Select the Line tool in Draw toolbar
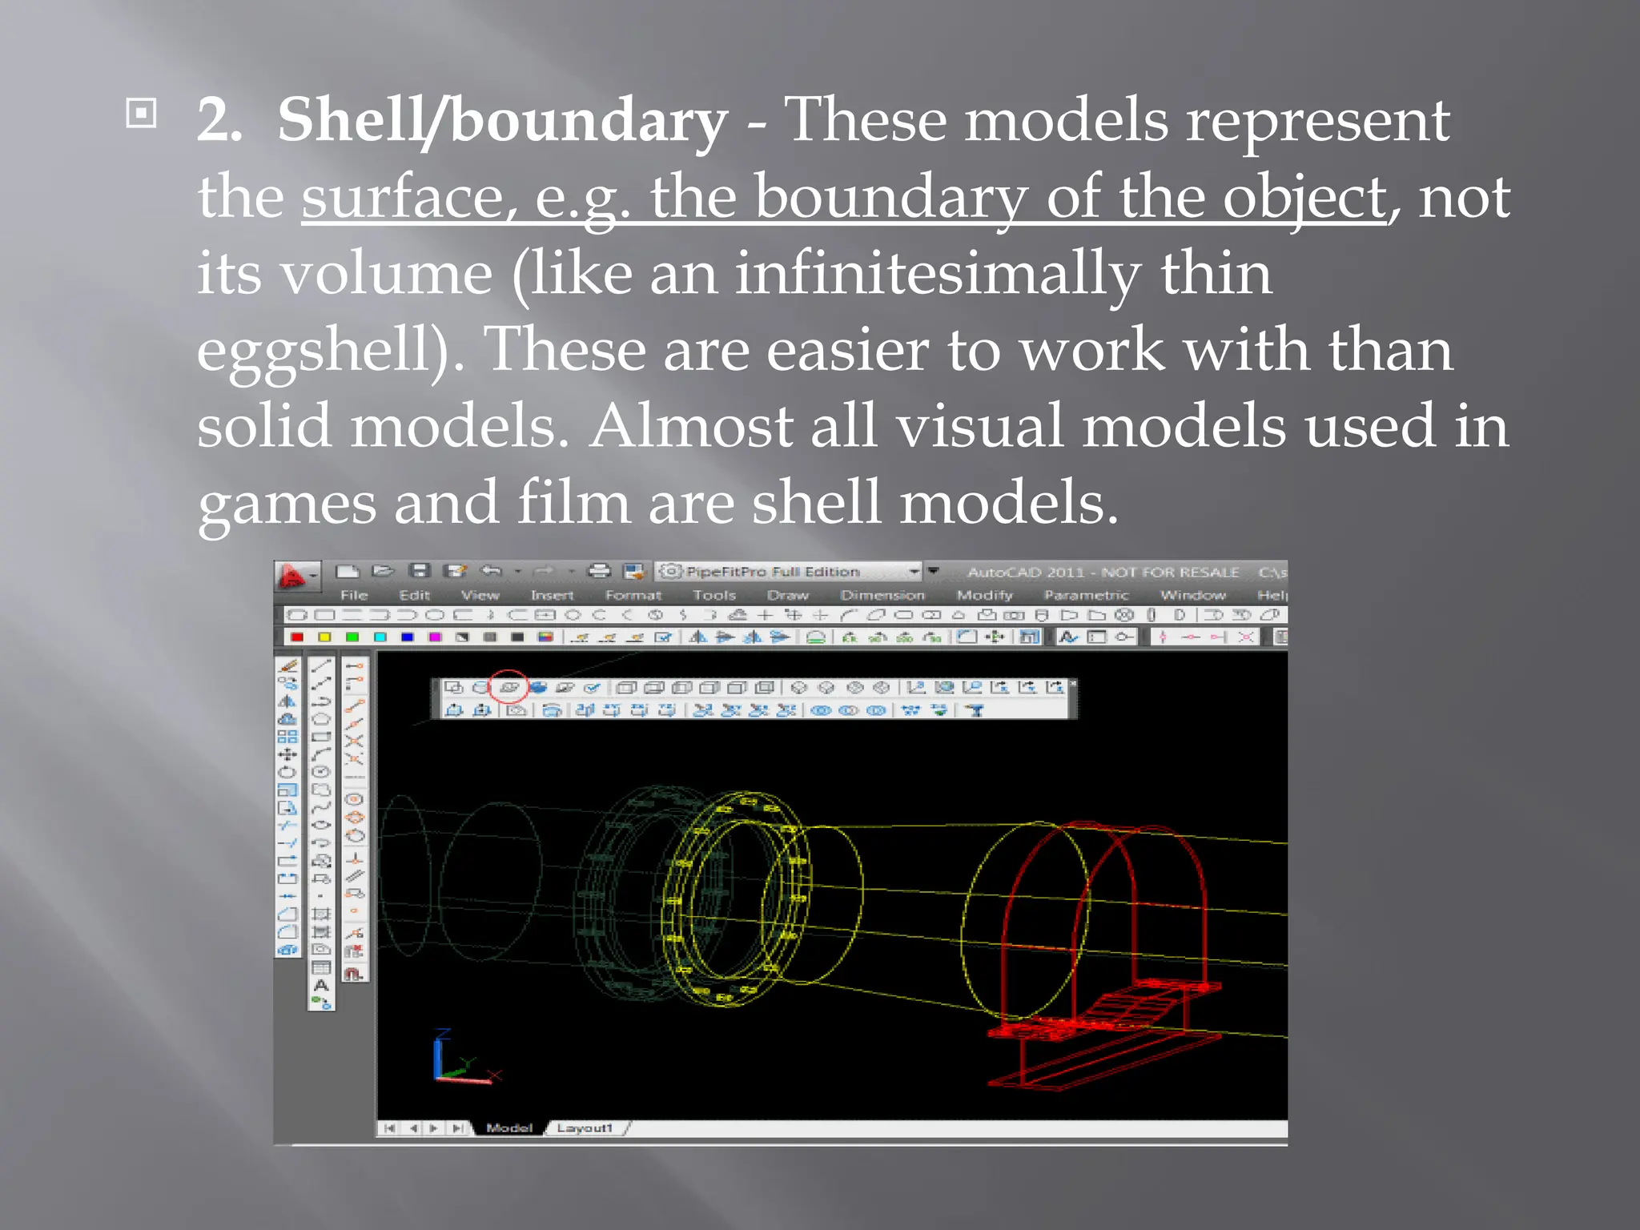Viewport: 1640px width, 1230px height. click(x=321, y=665)
